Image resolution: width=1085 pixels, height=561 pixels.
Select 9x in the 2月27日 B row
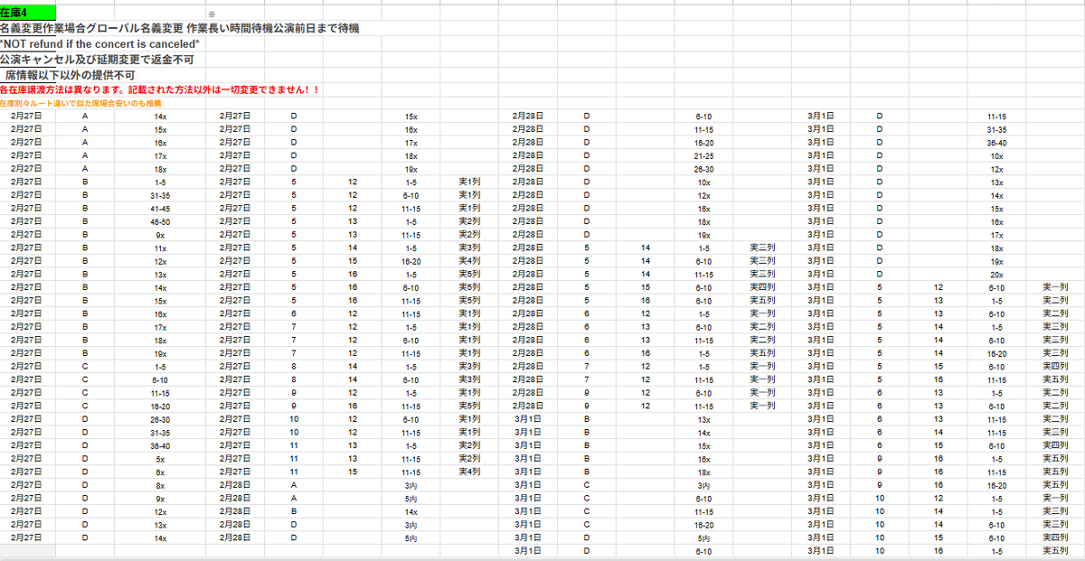(x=159, y=235)
